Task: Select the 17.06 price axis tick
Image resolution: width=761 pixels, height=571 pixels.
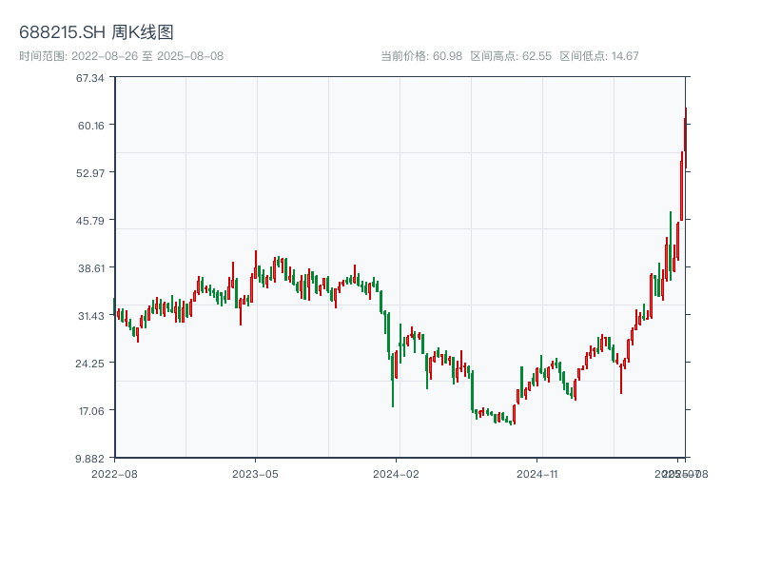Action: (90, 410)
